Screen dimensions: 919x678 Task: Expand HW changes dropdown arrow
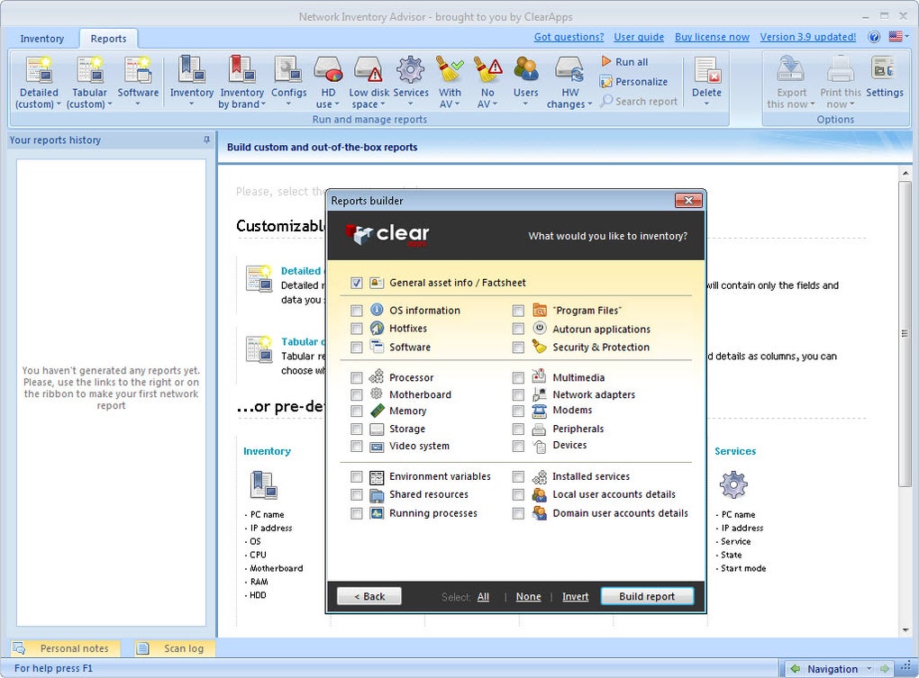coord(589,104)
